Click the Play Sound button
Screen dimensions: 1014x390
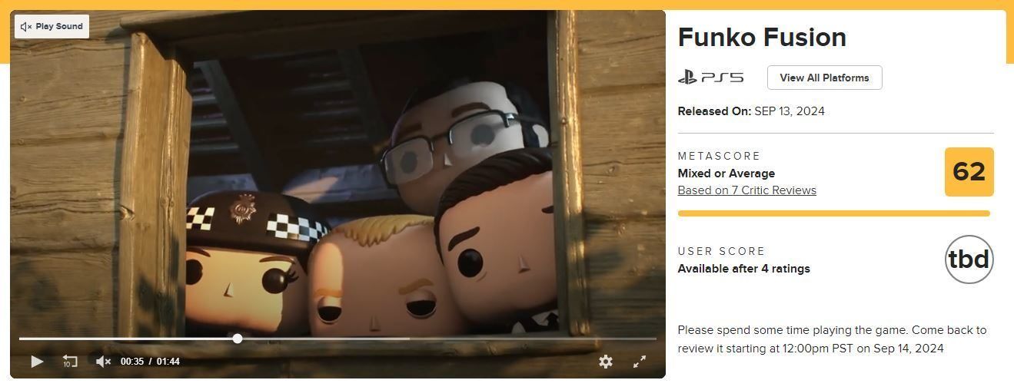(52, 26)
